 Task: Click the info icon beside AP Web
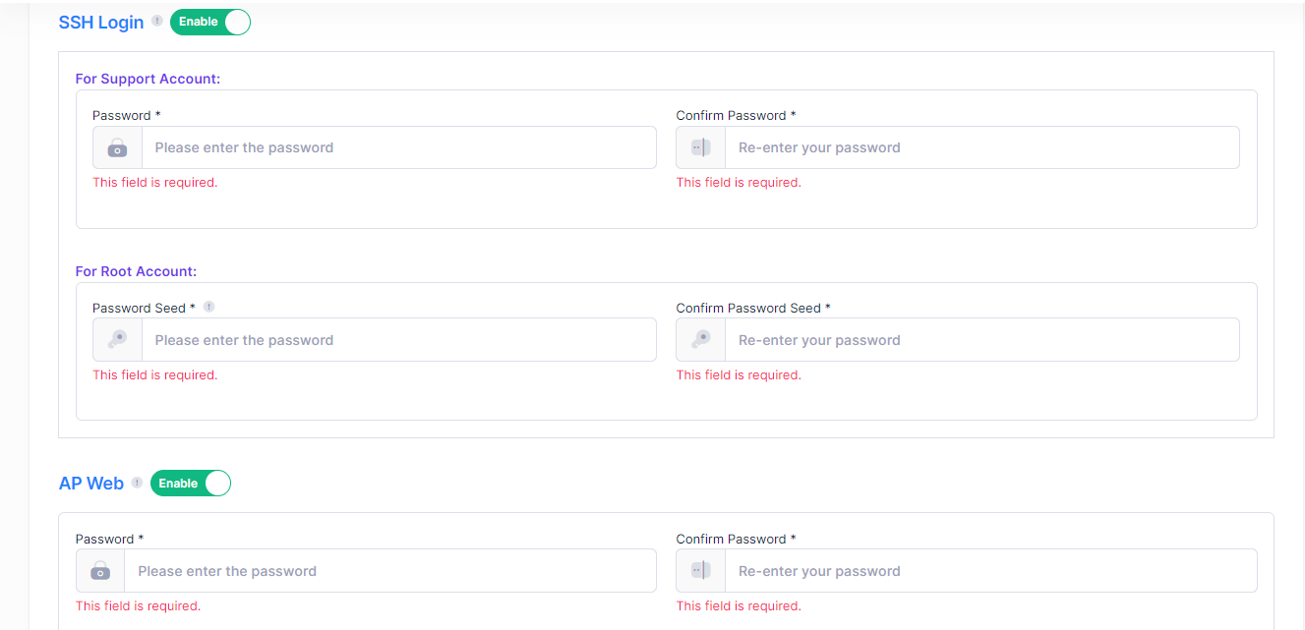tap(138, 483)
